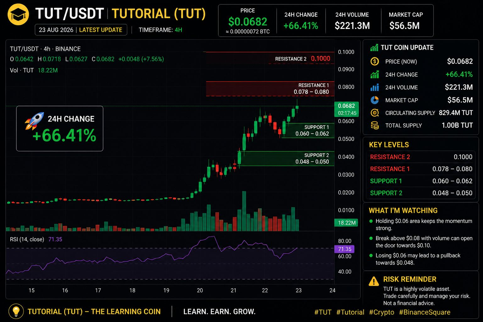Click the yellow warning triangle icon
Image resolution: width=483 pixels, height=322 pixels.
point(374,281)
